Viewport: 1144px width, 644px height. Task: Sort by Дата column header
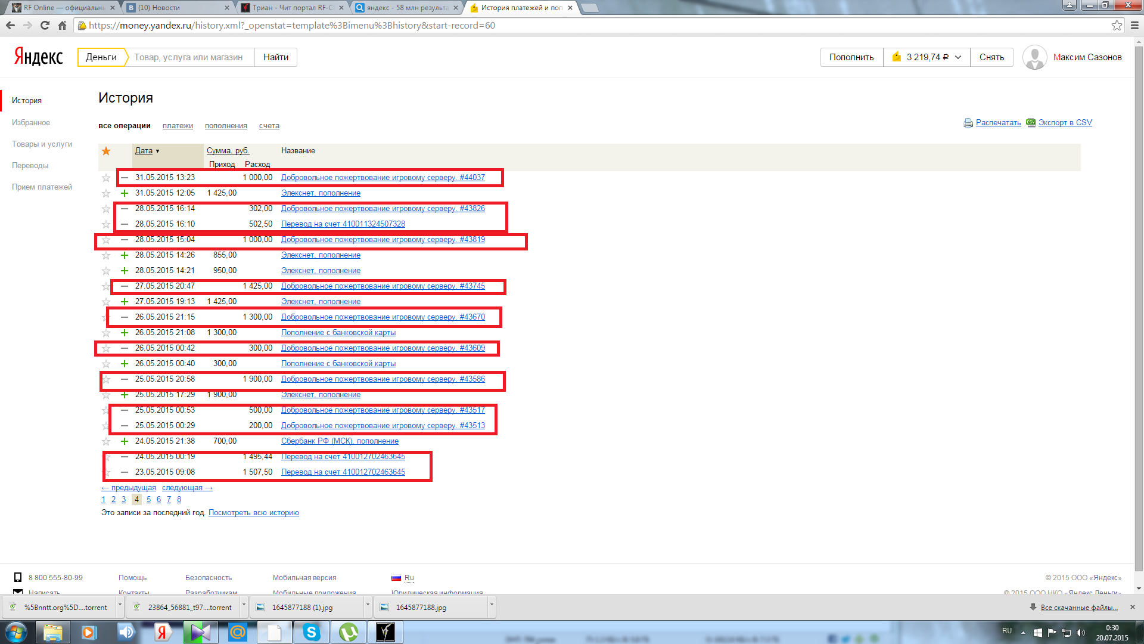tap(144, 150)
